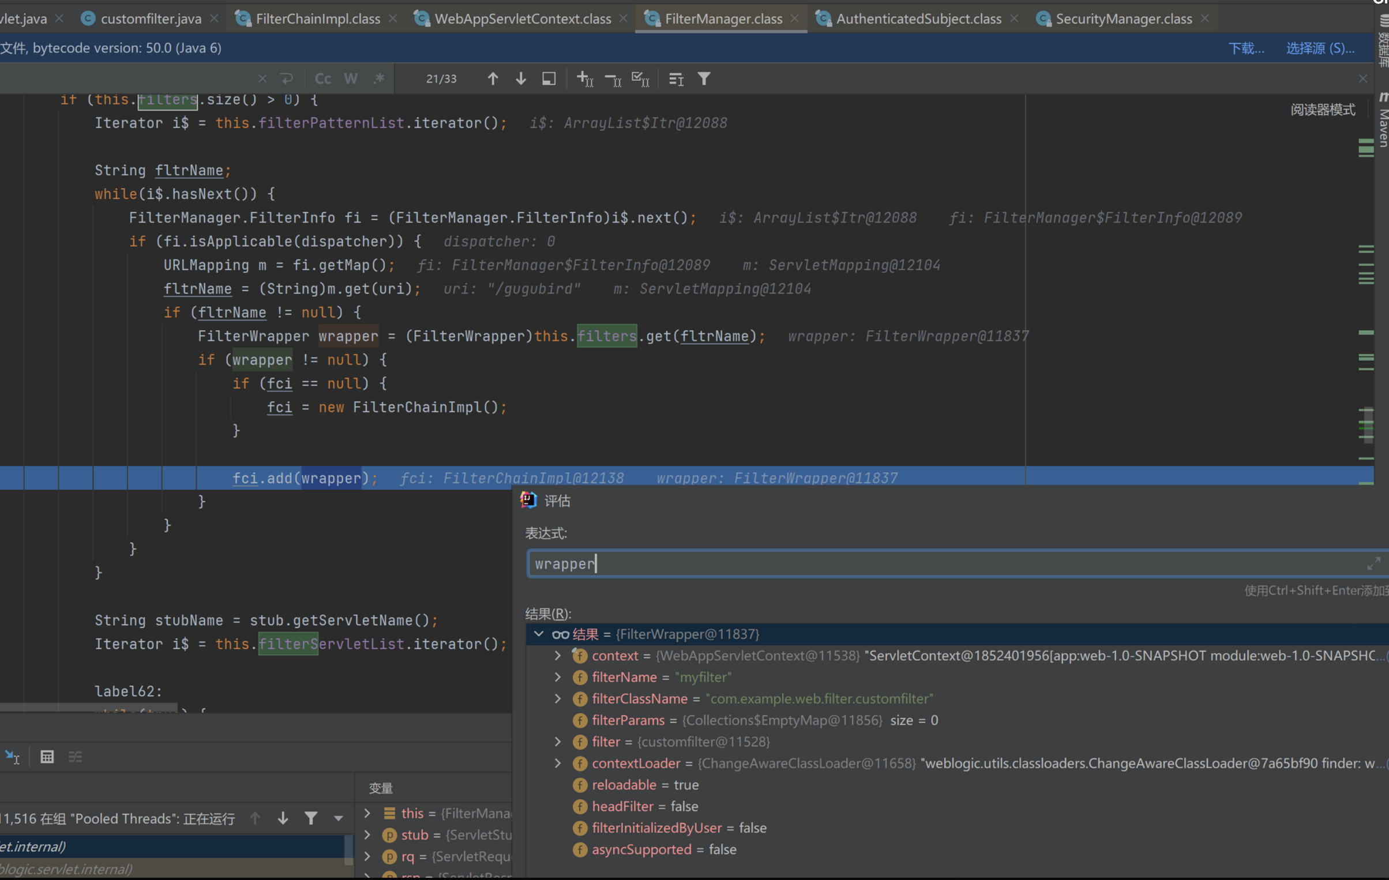Click the threads filter funnel icon
This screenshot has width=1389, height=880.
click(x=311, y=818)
